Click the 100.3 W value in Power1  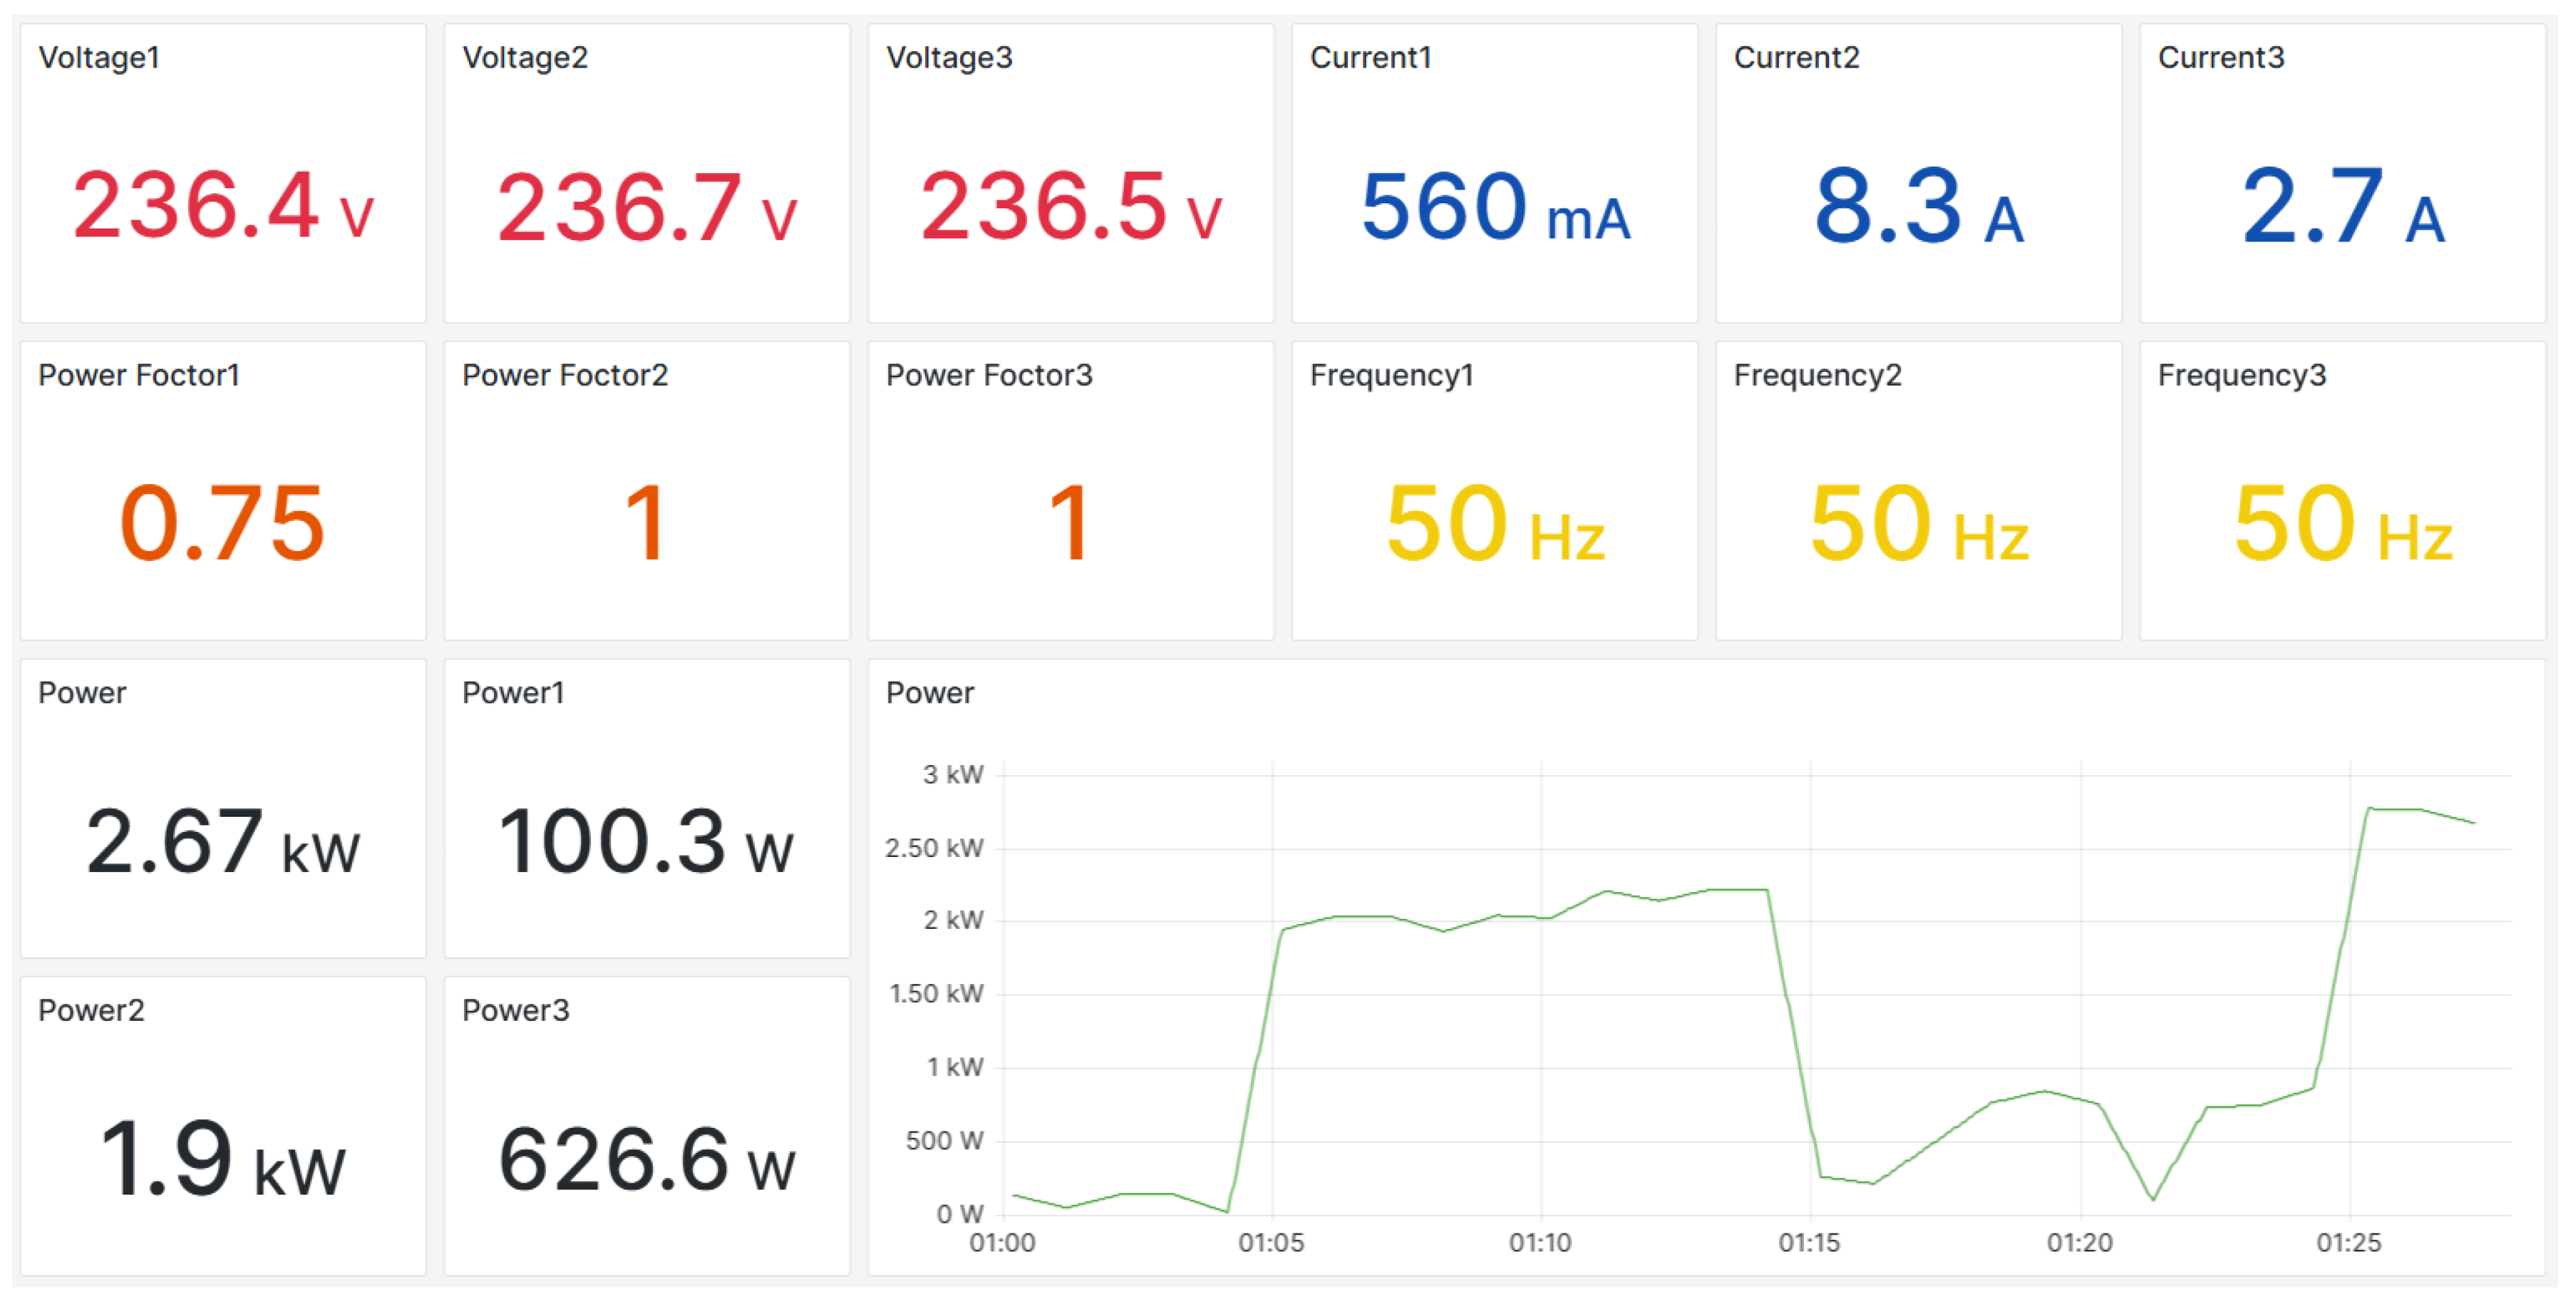pyautogui.click(x=646, y=841)
